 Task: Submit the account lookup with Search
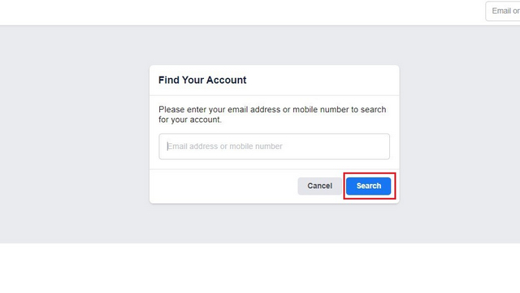click(368, 186)
